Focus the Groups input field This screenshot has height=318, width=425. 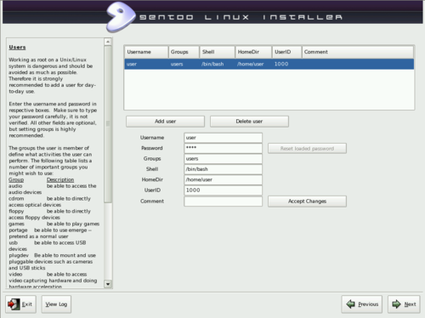point(223,159)
